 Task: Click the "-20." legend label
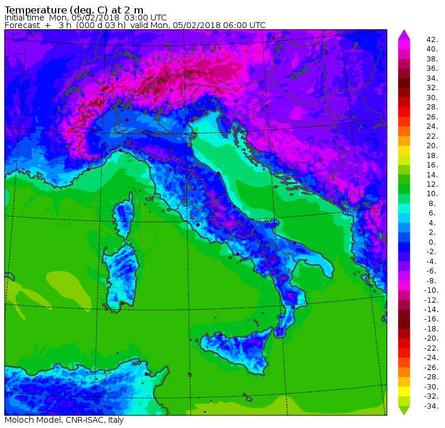coord(431,338)
